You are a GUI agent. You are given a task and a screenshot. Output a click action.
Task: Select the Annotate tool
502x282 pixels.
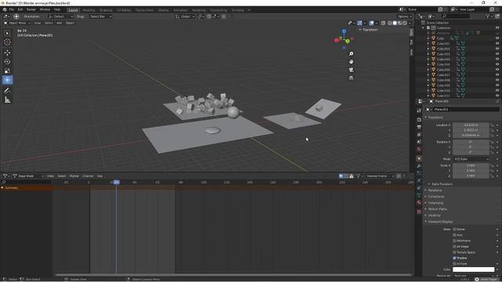[7, 91]
